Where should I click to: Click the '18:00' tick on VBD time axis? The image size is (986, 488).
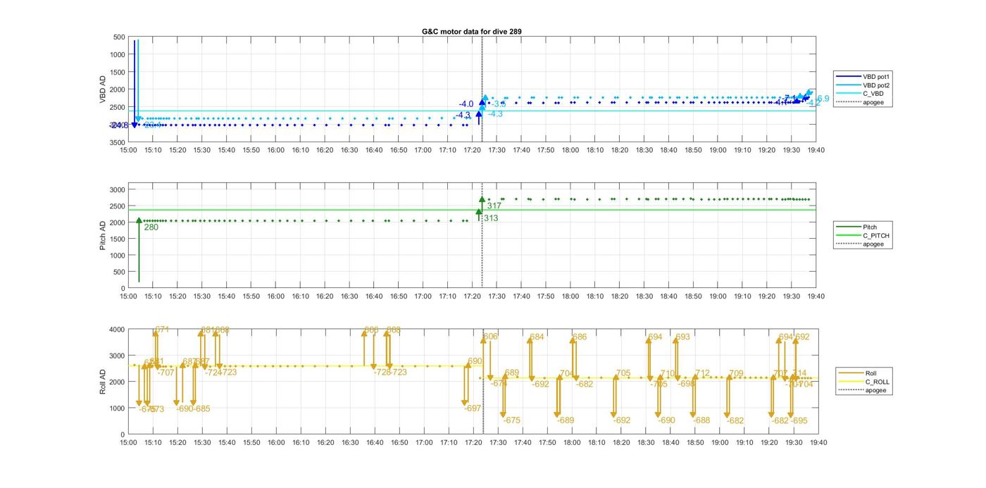[x=570, y=150]
